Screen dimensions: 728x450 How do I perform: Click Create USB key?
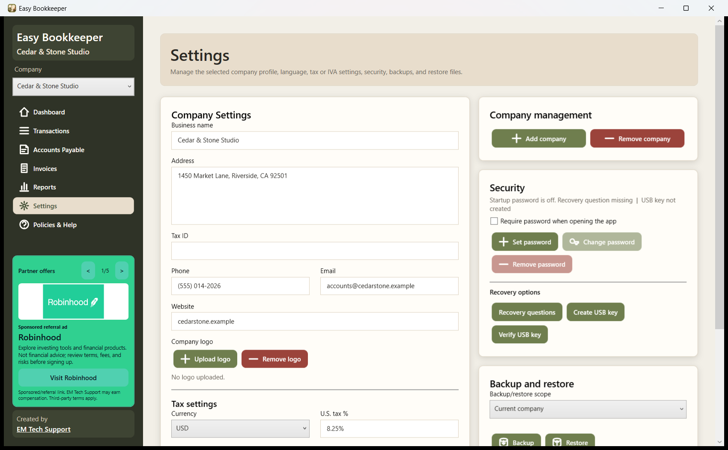click(595, 312)
